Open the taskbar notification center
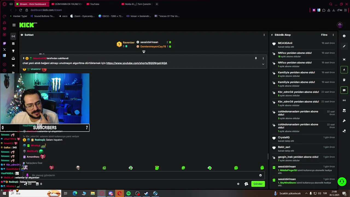This screenshot has width=350, height=197. pyautogui.click(x=344, y=193)
